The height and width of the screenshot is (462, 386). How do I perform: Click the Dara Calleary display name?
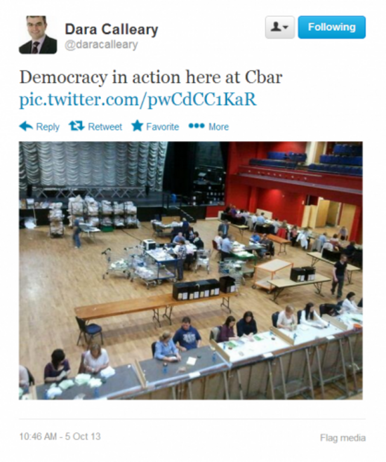coord(112,29)
